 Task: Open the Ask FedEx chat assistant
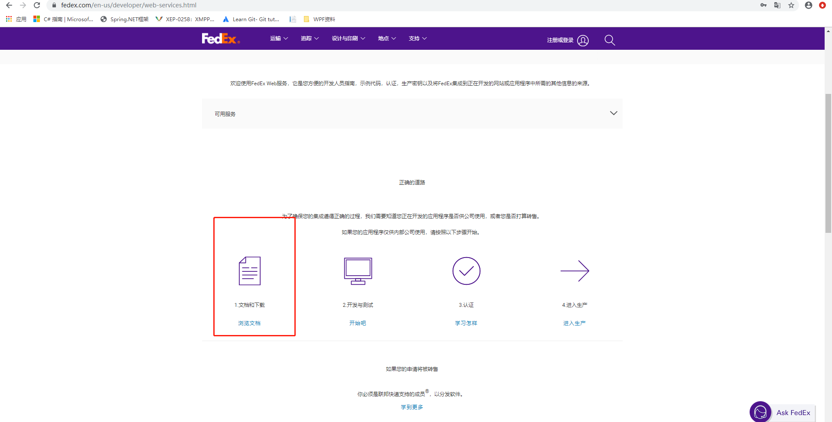(x=781, y=412)
